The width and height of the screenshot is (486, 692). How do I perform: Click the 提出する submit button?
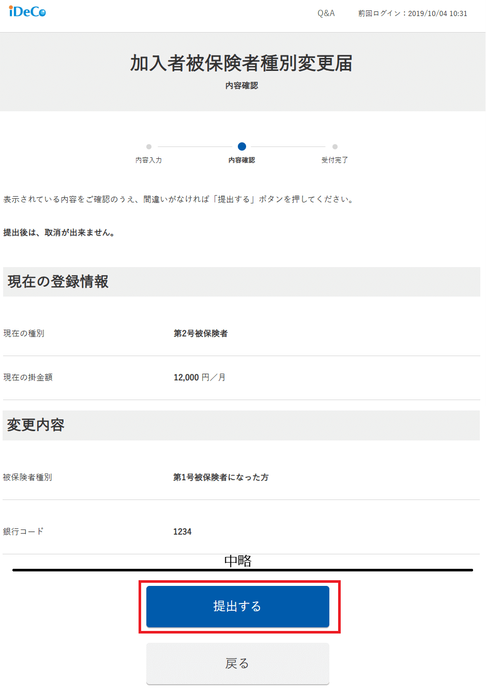point(237,606)
